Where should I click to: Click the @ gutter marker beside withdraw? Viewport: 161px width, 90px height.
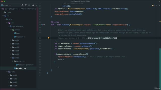pyautogui.click(x=44, y=25)
